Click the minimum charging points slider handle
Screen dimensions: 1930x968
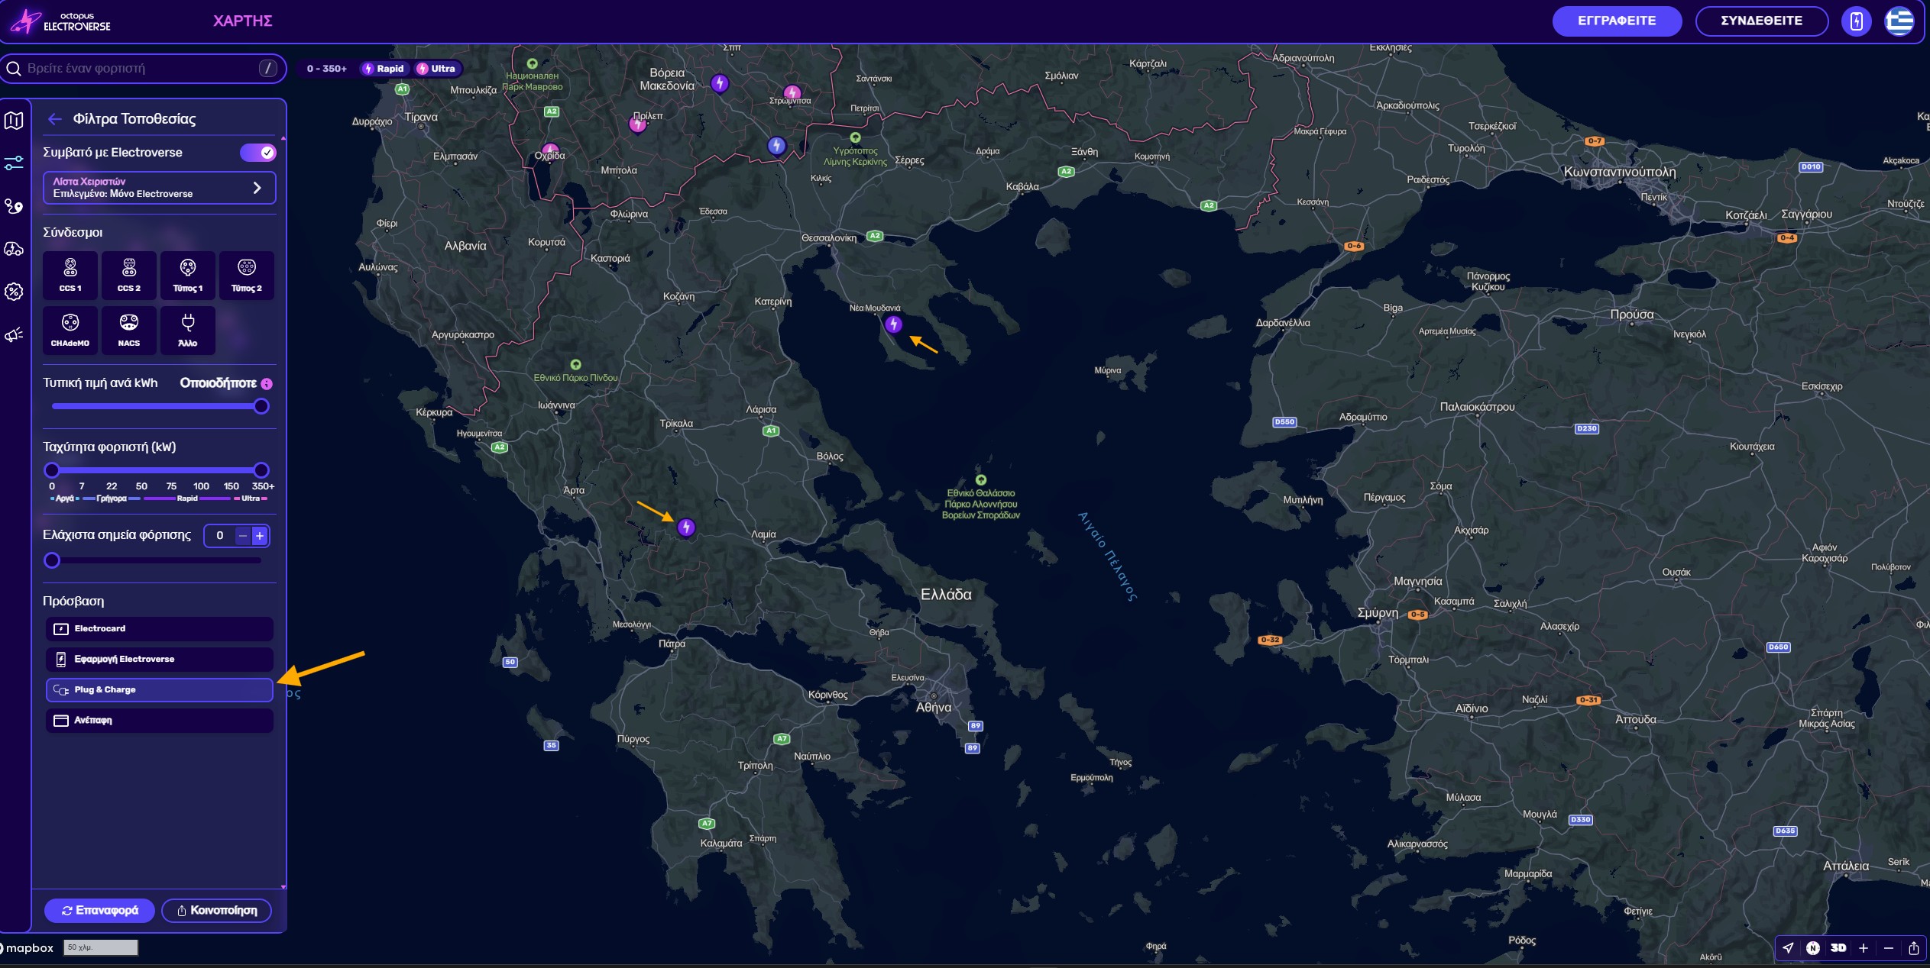pos(52,560)
